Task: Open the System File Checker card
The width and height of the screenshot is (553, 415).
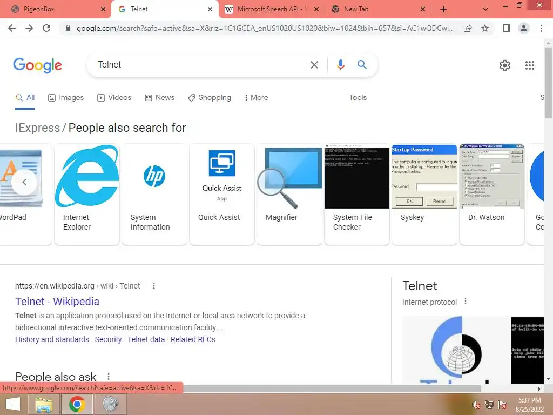Action: point(357,194)
